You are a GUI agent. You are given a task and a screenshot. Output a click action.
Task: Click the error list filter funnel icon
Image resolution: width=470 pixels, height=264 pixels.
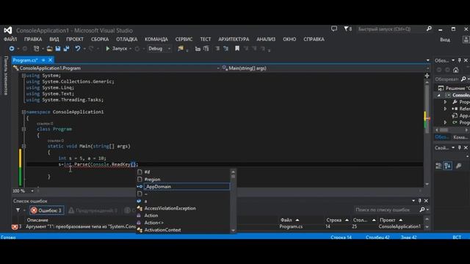pyautogui.click(x=18, y=210)
